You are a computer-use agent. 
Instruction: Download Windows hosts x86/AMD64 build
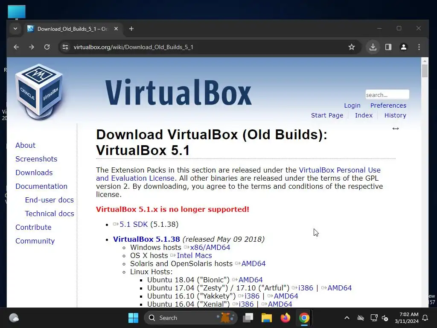(210, 247)
